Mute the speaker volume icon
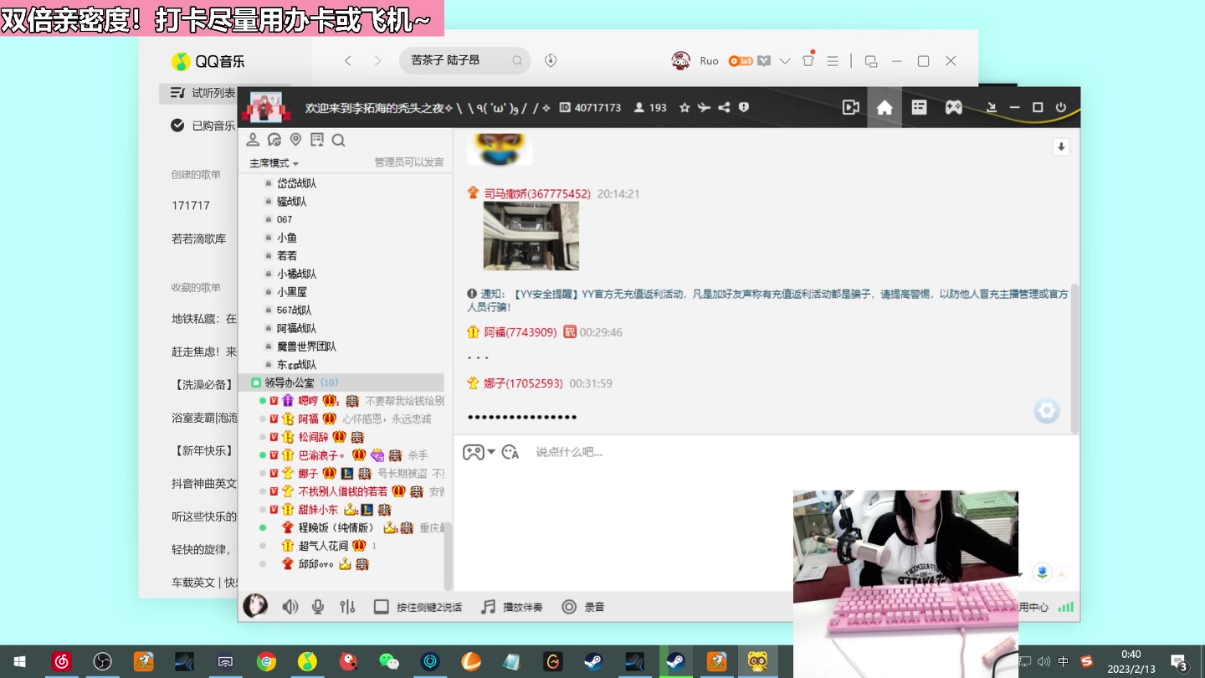1205x678 pixels. 290,606
